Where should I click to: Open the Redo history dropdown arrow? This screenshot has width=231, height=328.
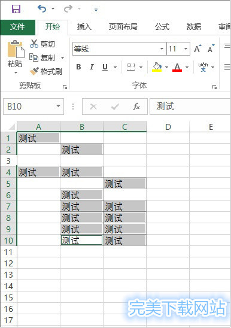(x=80, y=9)
